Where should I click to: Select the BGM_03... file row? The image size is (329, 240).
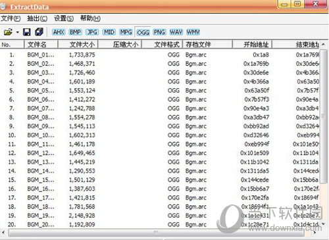(x=160, y=72)
